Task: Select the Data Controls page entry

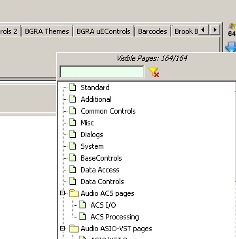Action: [x=102, y=182]
